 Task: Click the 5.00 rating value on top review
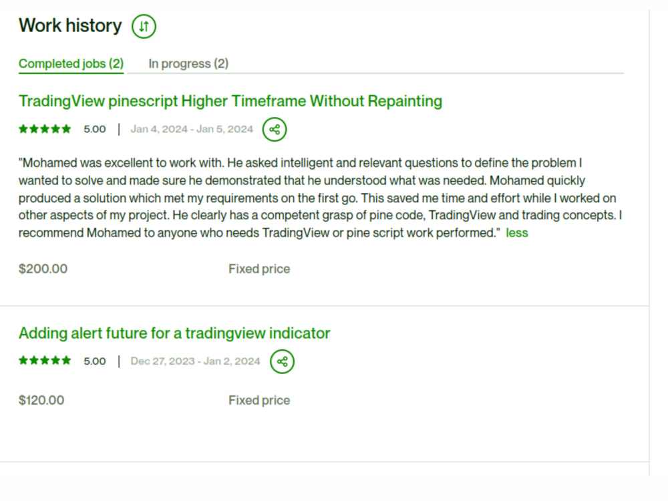click(x=94, y=129)
